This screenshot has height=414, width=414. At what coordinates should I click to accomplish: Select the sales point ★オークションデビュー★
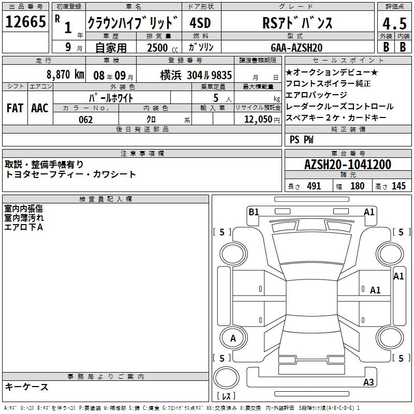(332, 72)
